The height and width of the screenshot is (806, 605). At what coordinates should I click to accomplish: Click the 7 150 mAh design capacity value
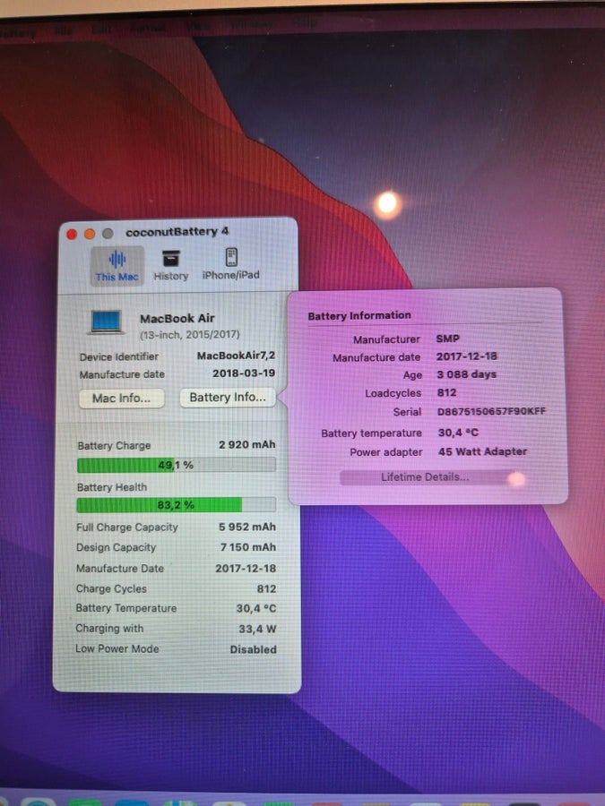pos(248,547)
